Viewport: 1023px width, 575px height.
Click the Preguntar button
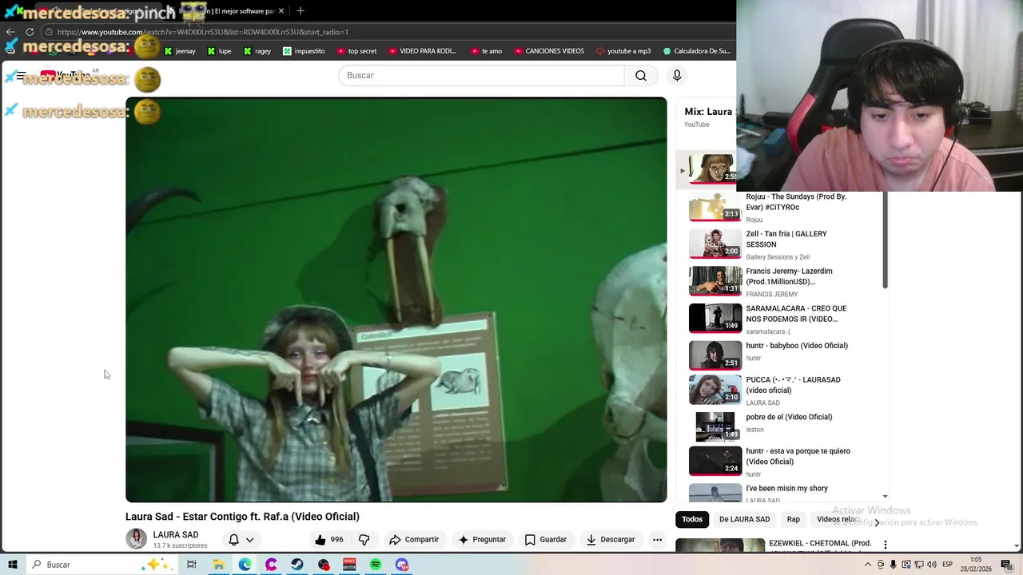pyautogui.click(x=482, y=540)
